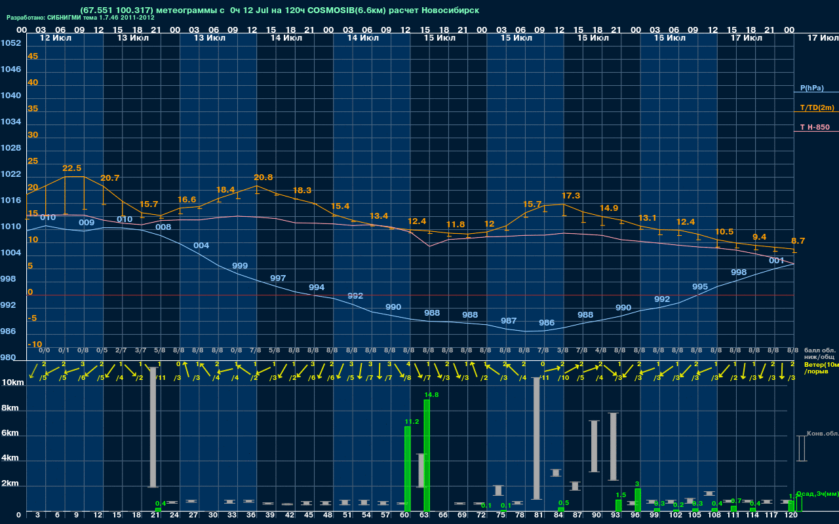
Task: Click the 18.3 temperature value
Action: click(302, 191)
